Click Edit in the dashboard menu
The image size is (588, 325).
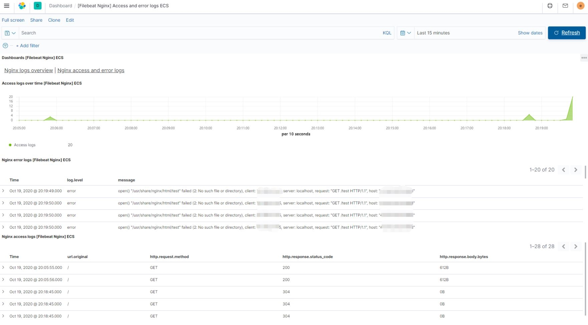pos(70,20)
